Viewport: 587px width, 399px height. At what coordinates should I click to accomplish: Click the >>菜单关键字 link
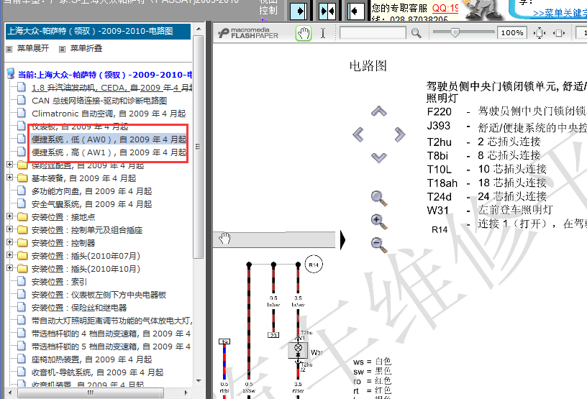point(560,13)
